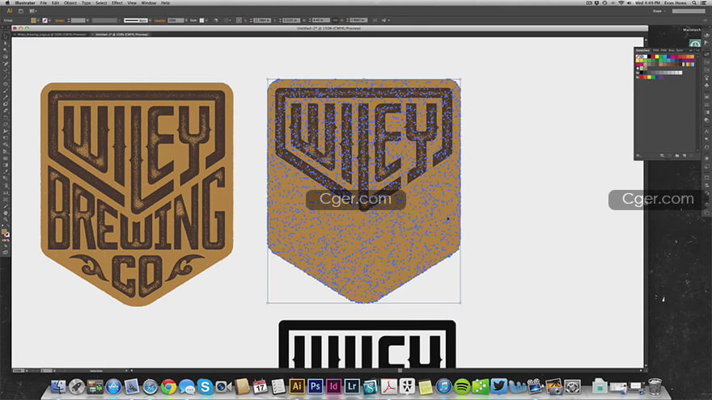Open Safari from the Dock

click(x=150, y=387)
